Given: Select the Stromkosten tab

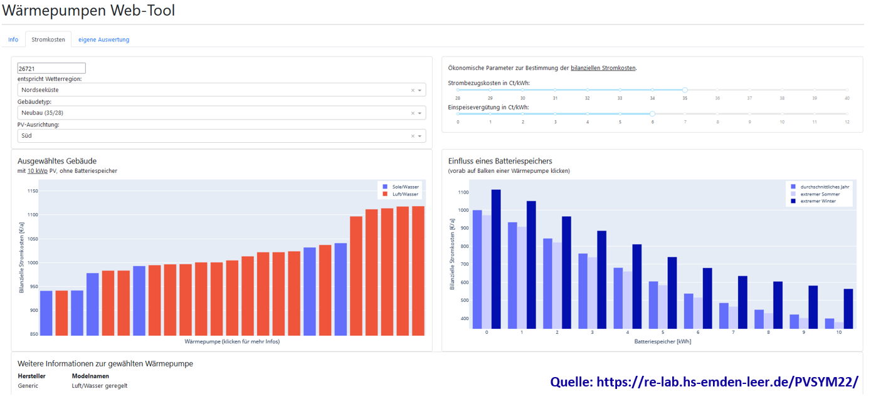Looking at the screenshot, I should [x=48, y=39].
